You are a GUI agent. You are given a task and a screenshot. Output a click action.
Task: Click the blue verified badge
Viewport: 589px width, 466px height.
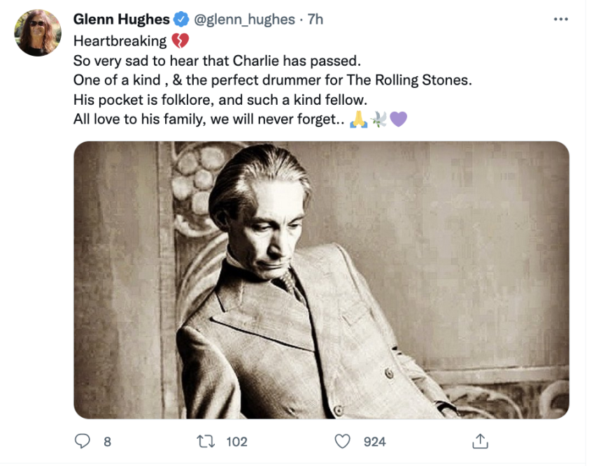180,20
